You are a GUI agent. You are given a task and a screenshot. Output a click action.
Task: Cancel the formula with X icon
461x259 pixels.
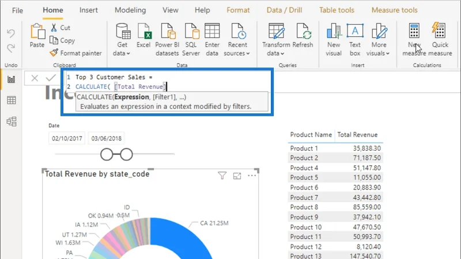(x=35, y=78)
